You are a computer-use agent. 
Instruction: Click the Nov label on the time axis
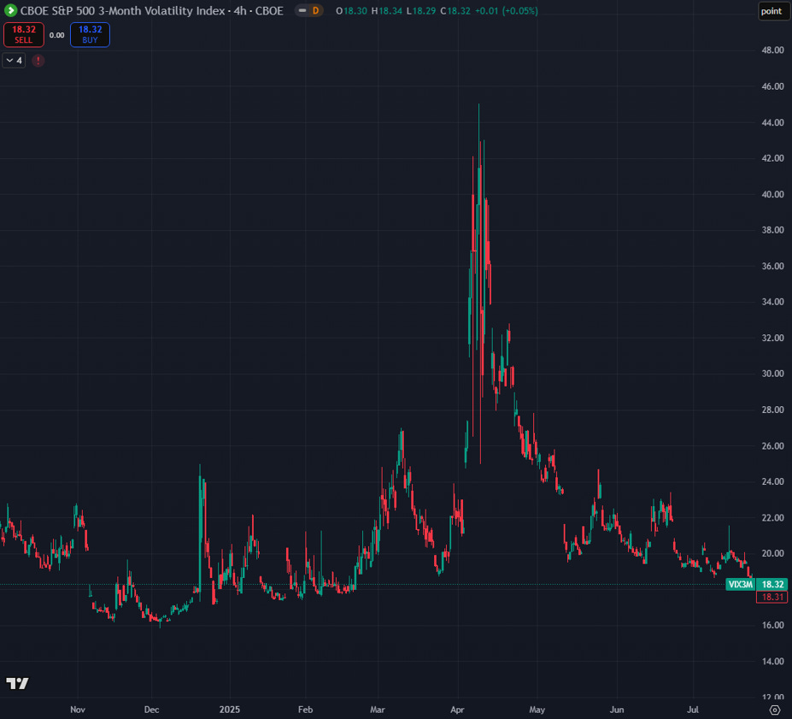(77, 710)
